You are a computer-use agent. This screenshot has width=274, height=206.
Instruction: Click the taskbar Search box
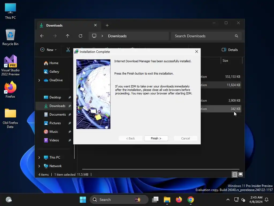pos(119,200)
